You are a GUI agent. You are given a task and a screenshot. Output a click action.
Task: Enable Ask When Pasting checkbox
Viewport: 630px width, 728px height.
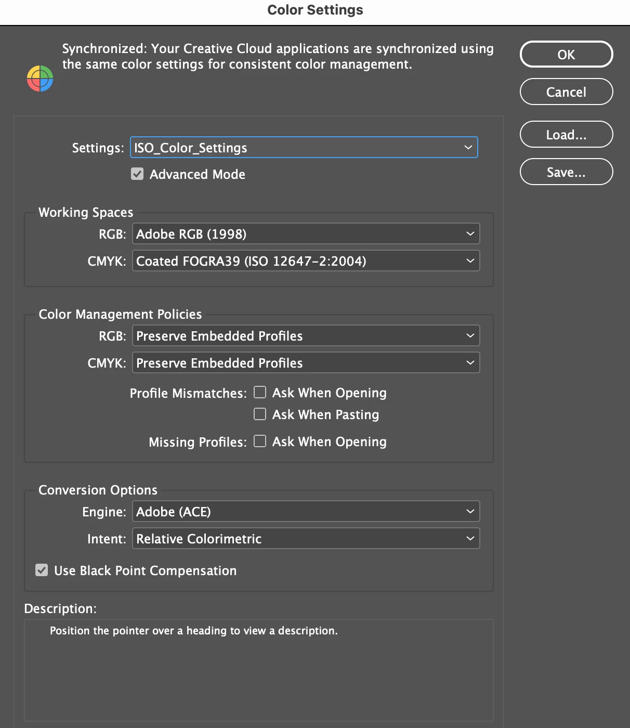pos(260,414)
